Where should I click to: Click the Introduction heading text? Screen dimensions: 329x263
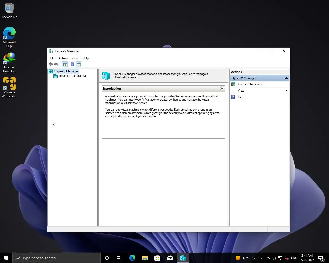pyautogui.click(x=112, y=89)
